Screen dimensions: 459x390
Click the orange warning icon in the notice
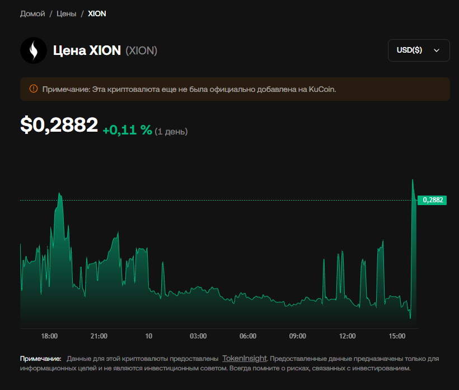coord(34,89)
